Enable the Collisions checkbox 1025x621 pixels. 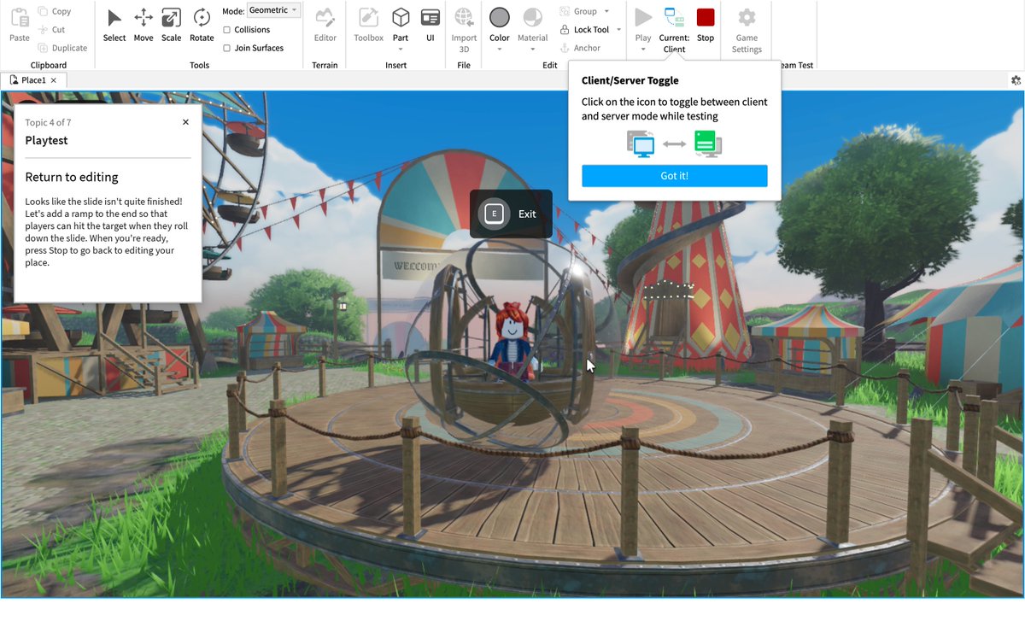click(x=226, y=30)
